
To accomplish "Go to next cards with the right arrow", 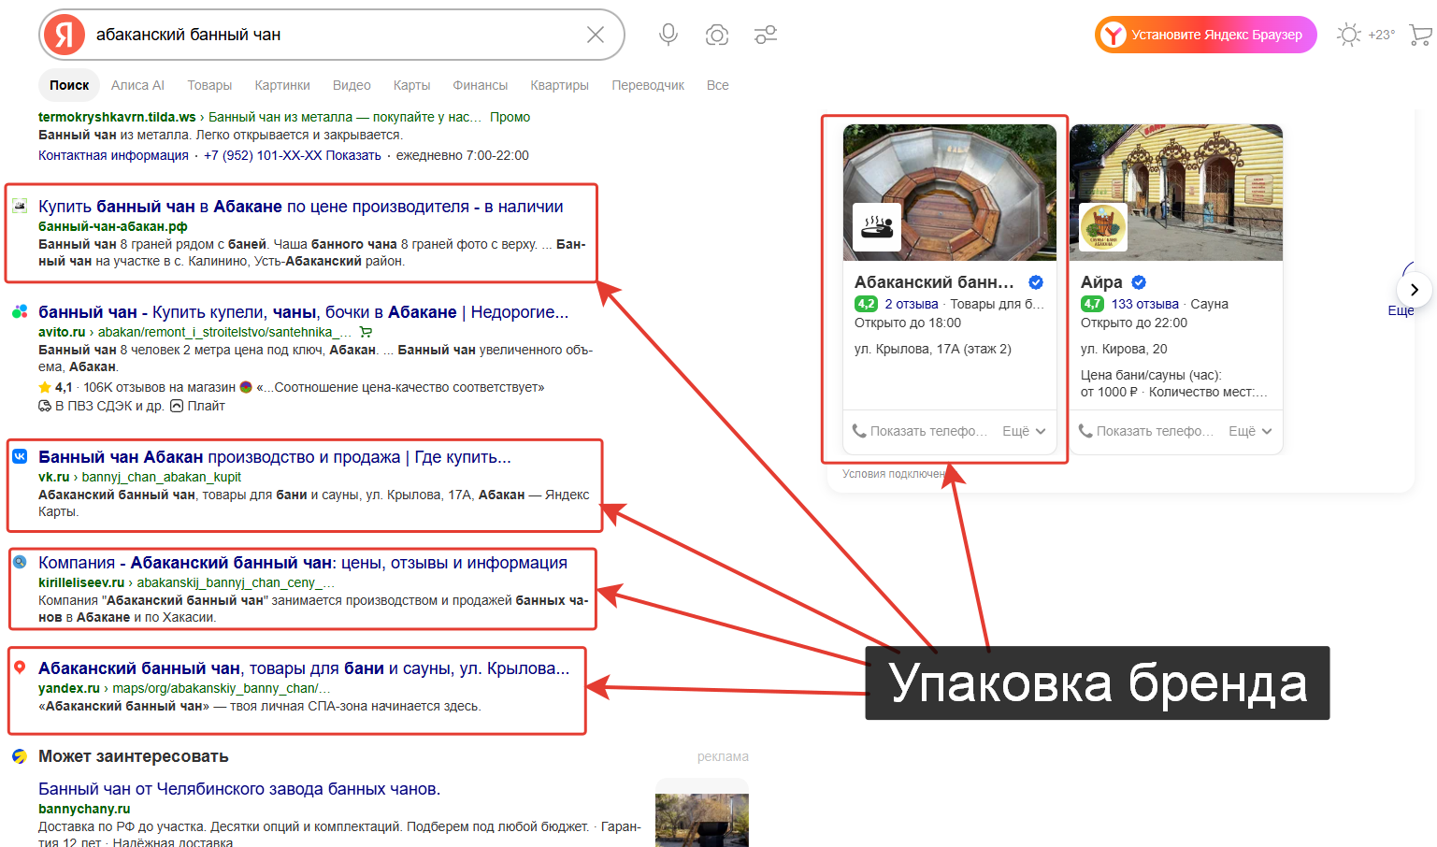I will coord(1414,290).
